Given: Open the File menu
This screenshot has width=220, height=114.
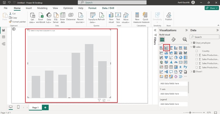Looking at the screenshot, I should click(5, 8).
